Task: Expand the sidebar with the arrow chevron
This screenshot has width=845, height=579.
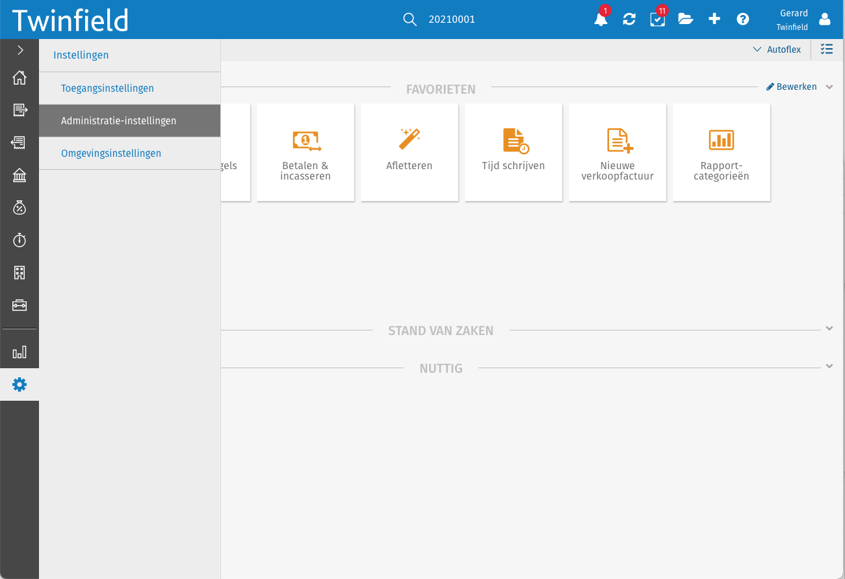Action: tap(19, 50)
